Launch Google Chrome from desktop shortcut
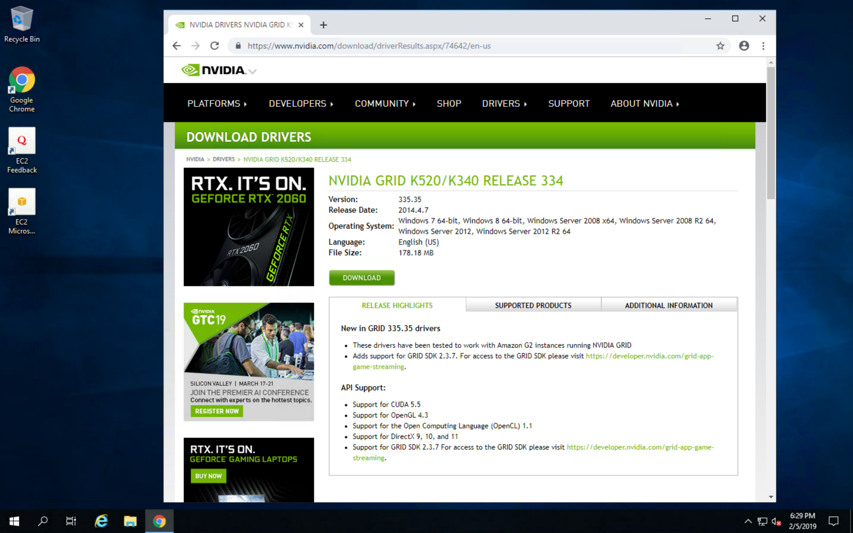The width and height of the screenshot is (853, 533). tap(22, 90)
